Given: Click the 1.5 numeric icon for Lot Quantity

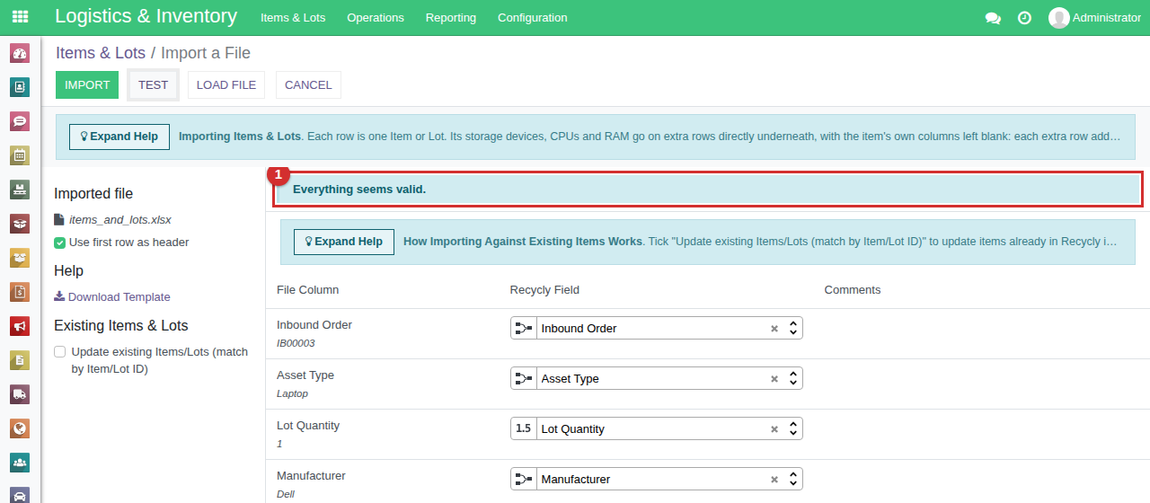Looking at the screenshot, I should tap(523, 428).
